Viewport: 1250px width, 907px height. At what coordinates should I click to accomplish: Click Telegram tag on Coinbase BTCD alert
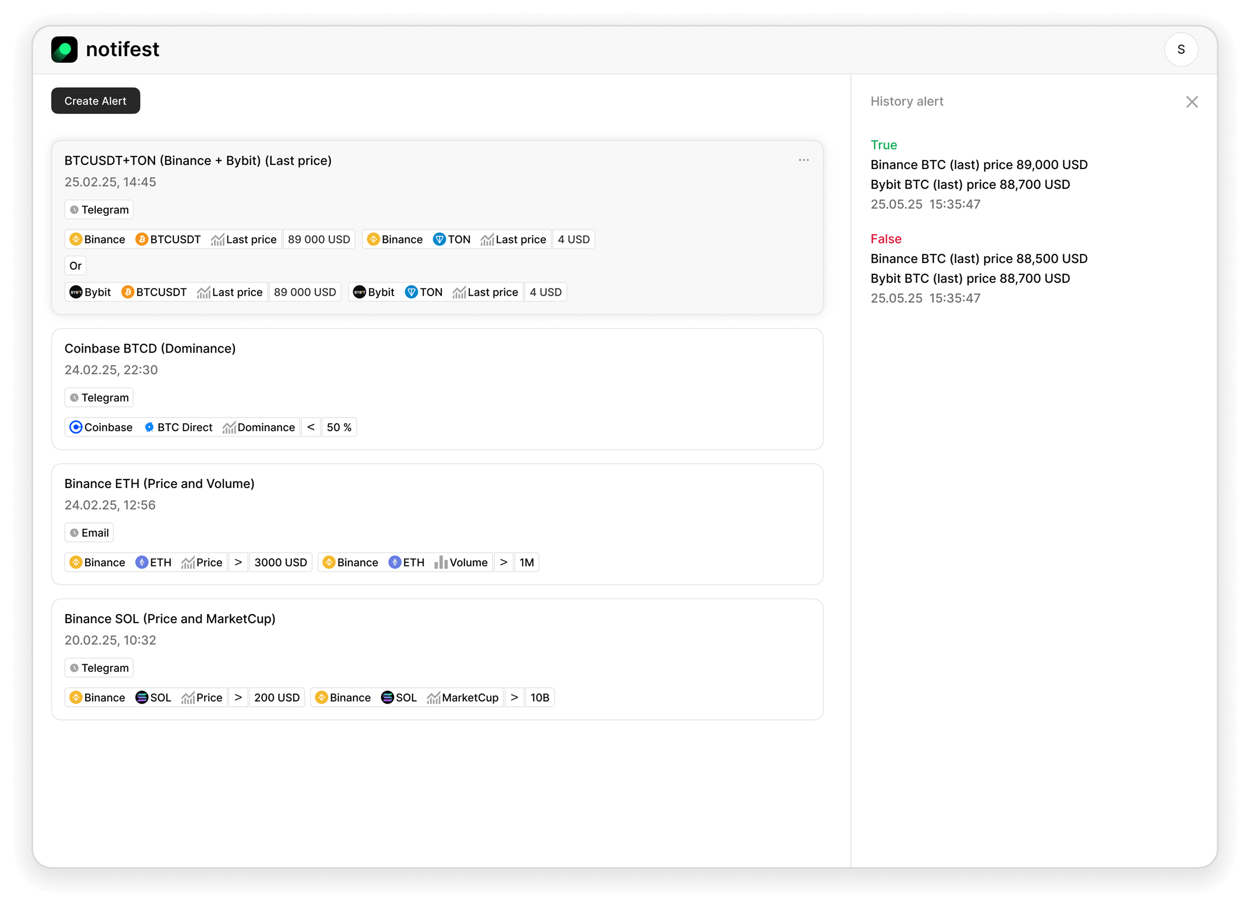coord(99,397)
